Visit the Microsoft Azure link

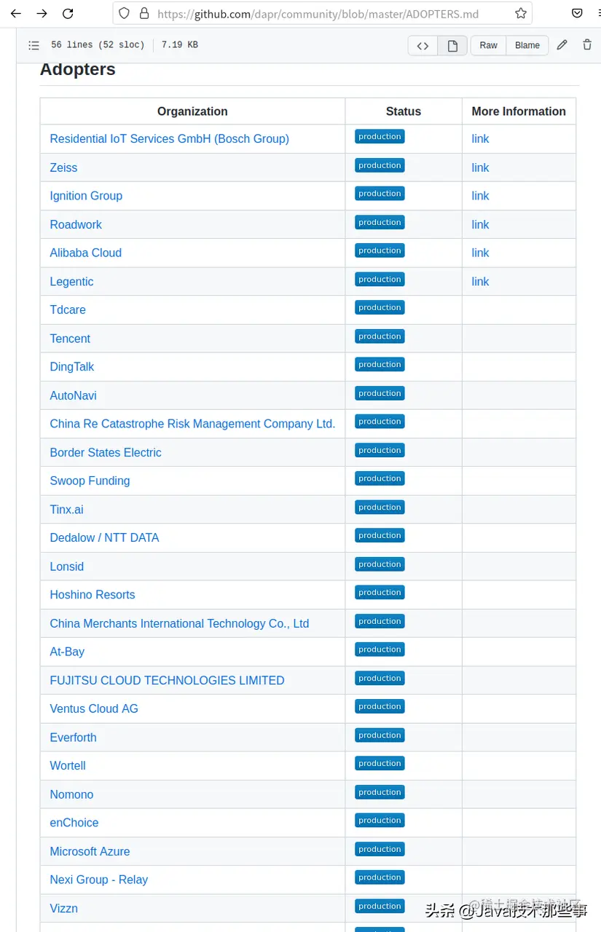tap(90, 851)
